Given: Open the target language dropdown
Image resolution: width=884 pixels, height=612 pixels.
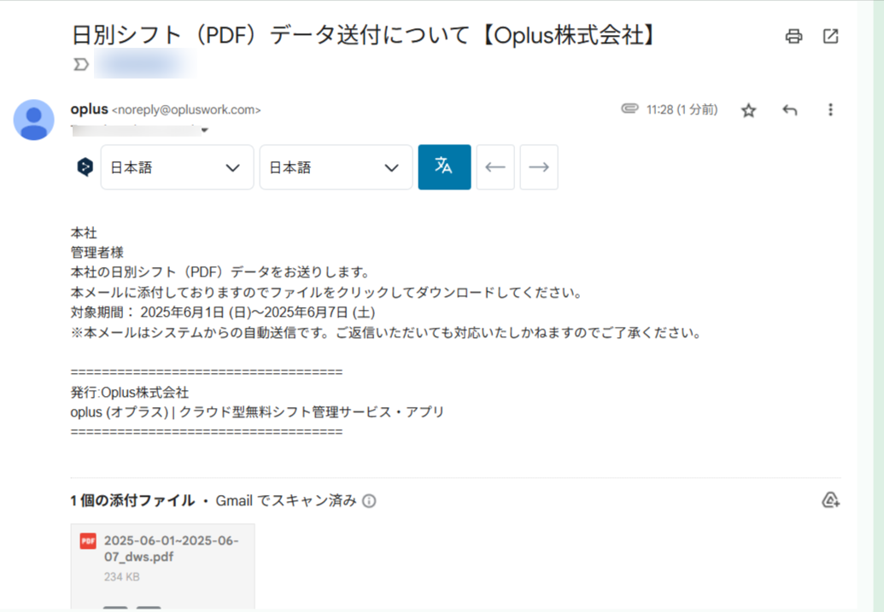Looking at the screenshot, I should pyautogui.click(x=336, y=167).
